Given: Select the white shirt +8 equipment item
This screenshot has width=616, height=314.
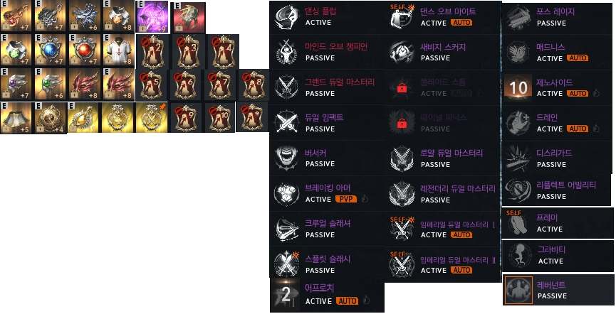Looking at the screenshot, I should point(118,50).
